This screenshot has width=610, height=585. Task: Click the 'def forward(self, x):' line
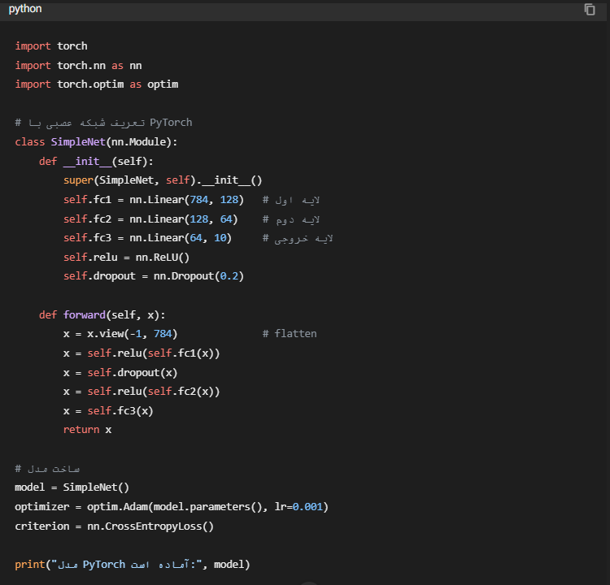[x=102, y=315]
